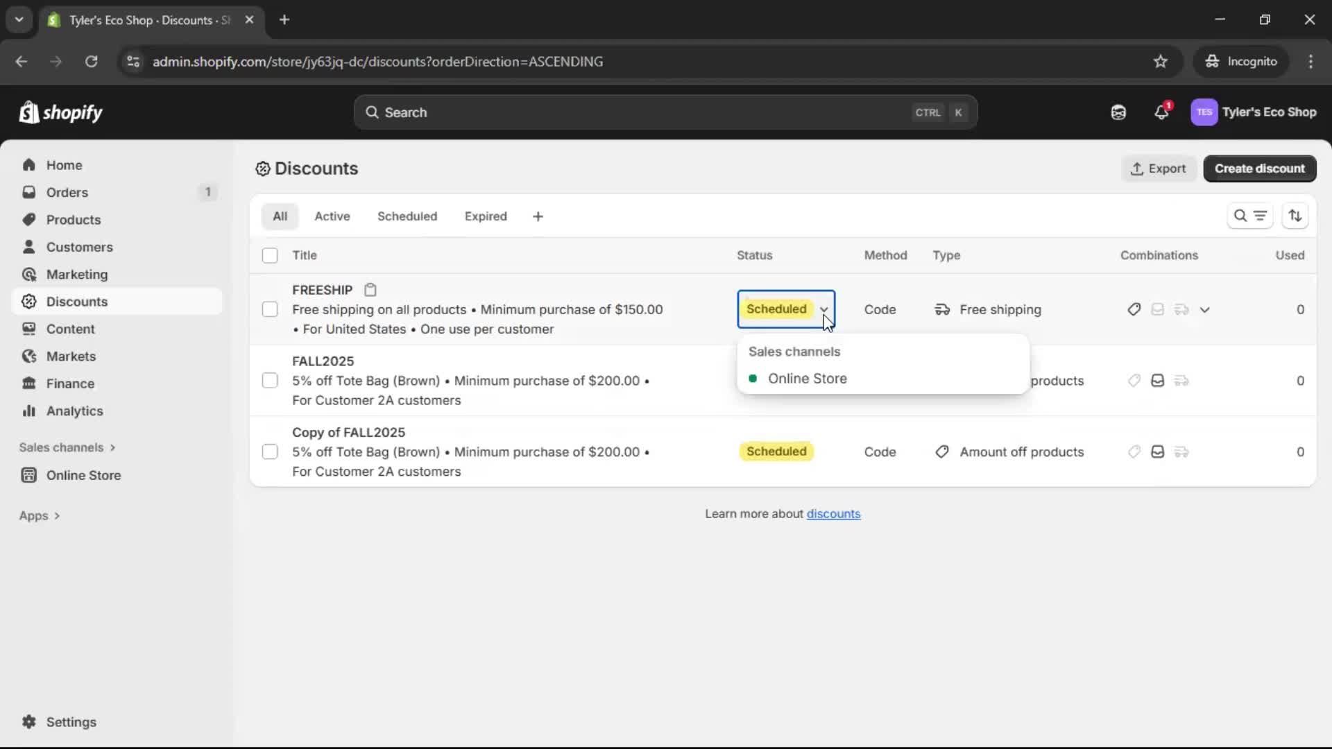This screenshot has height=749, width=1332.
Task: Check the select-all checkbox in table header
Action: [270, 255]
